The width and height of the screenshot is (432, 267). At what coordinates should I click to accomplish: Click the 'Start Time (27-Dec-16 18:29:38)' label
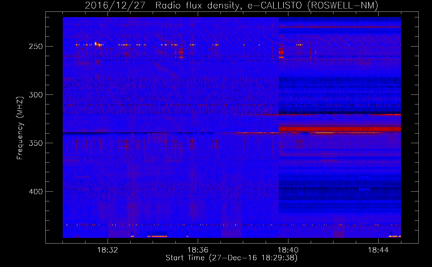pyautogui.click(x=231, y=258)
